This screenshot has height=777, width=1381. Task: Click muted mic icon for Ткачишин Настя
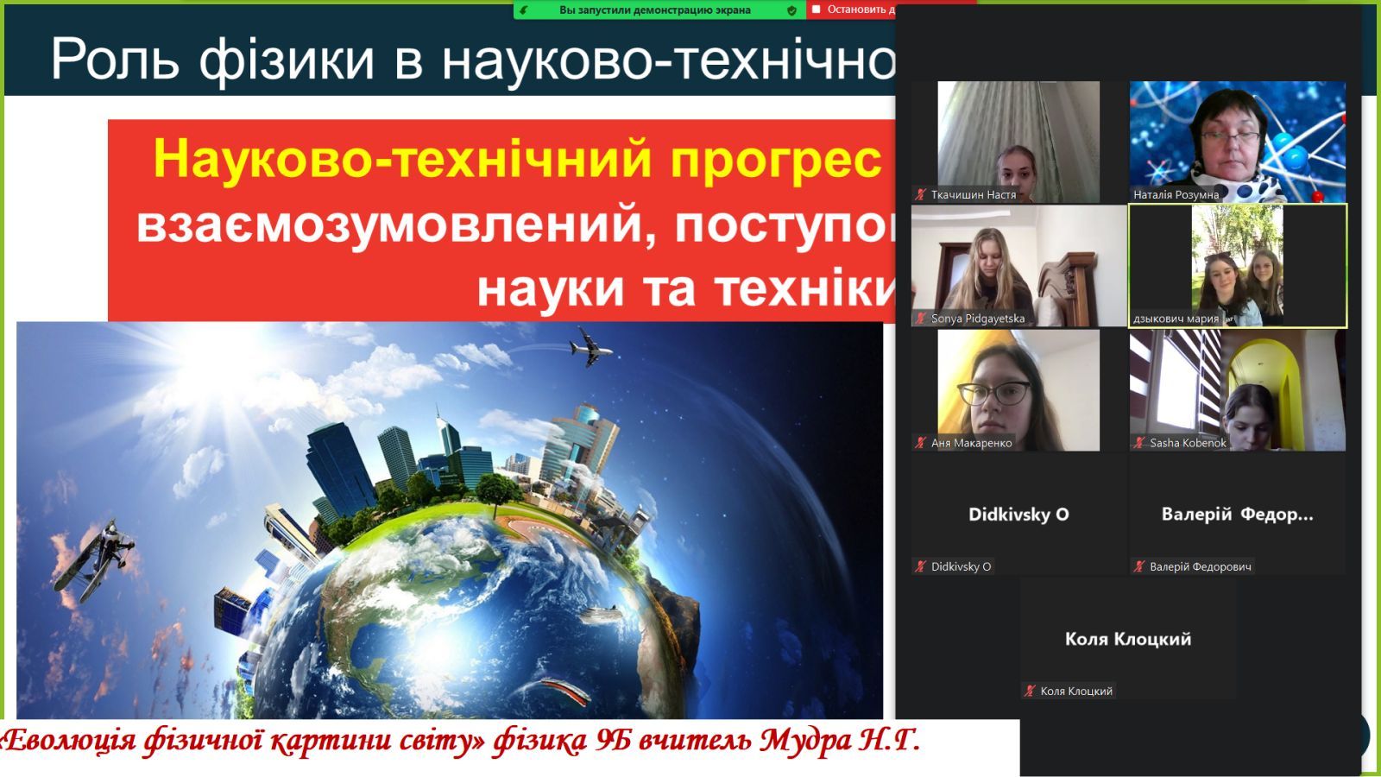(x=921, y=195)
